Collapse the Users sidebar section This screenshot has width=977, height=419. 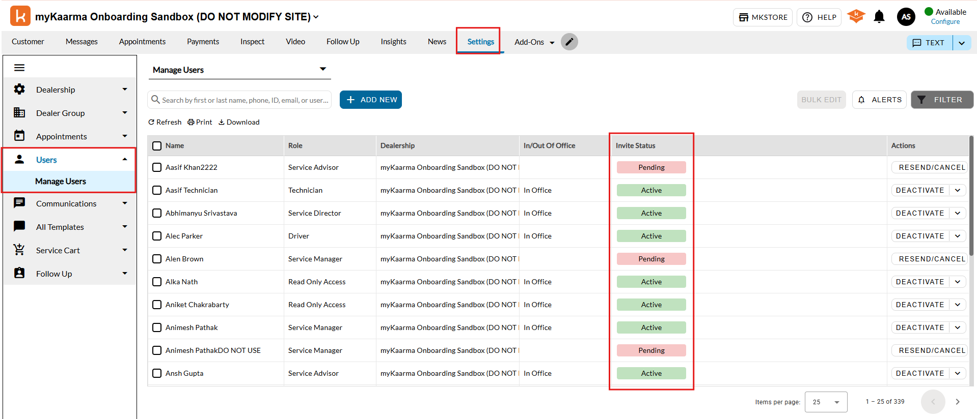coord(125,160)
